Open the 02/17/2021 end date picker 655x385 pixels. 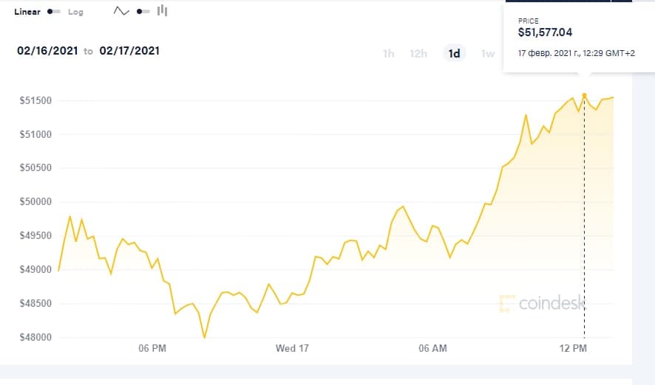tap(129, 51)
